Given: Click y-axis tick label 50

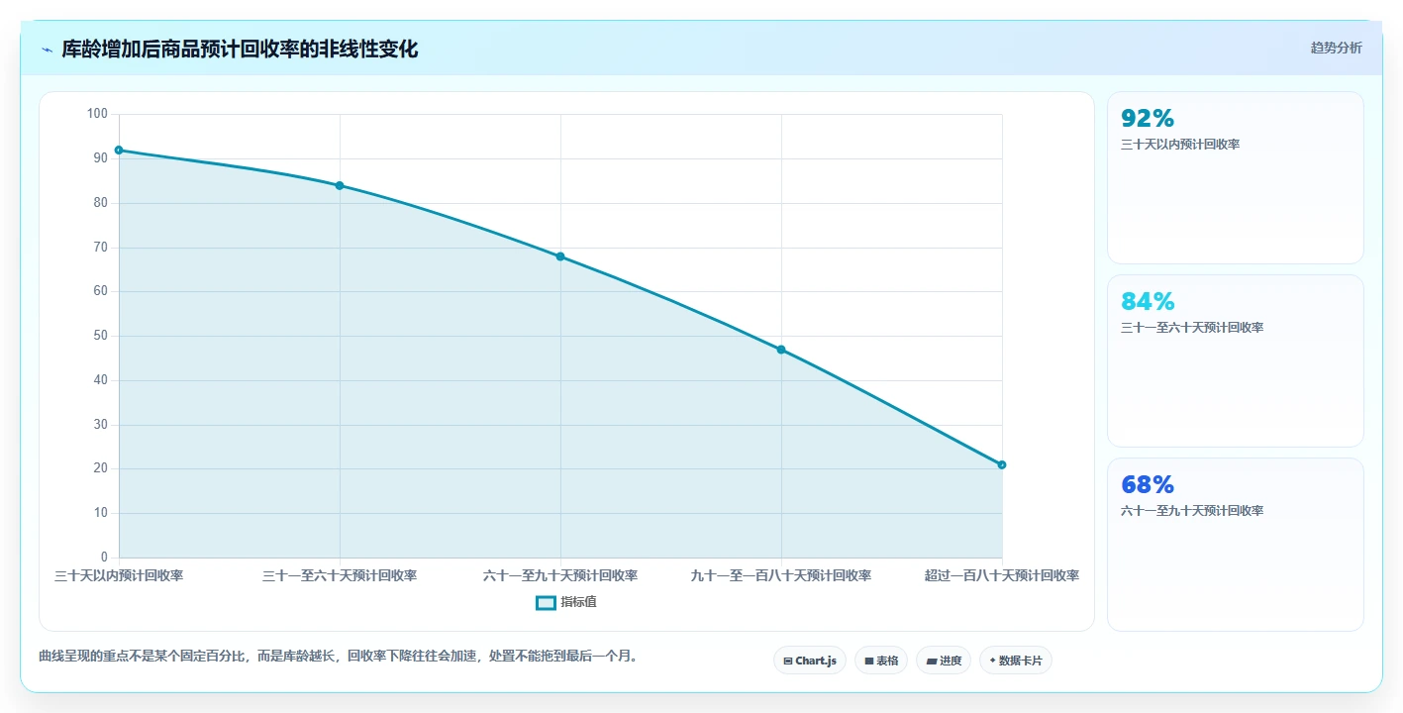Looking at the screenshot, I should click(100, 336).
